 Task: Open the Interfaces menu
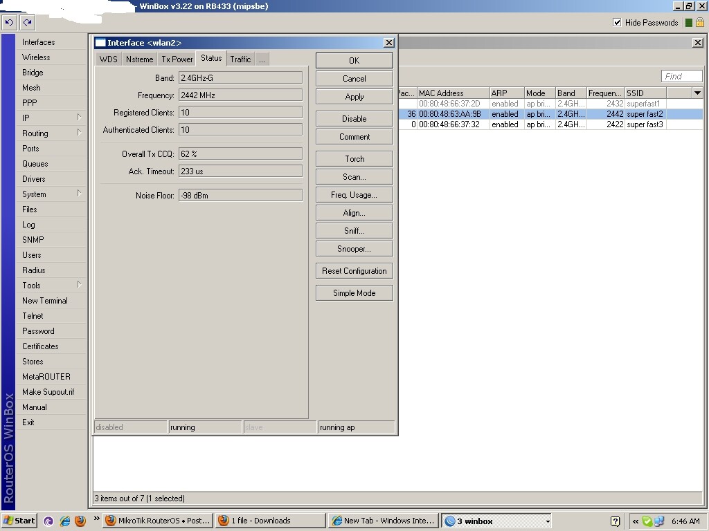[39, 42]
